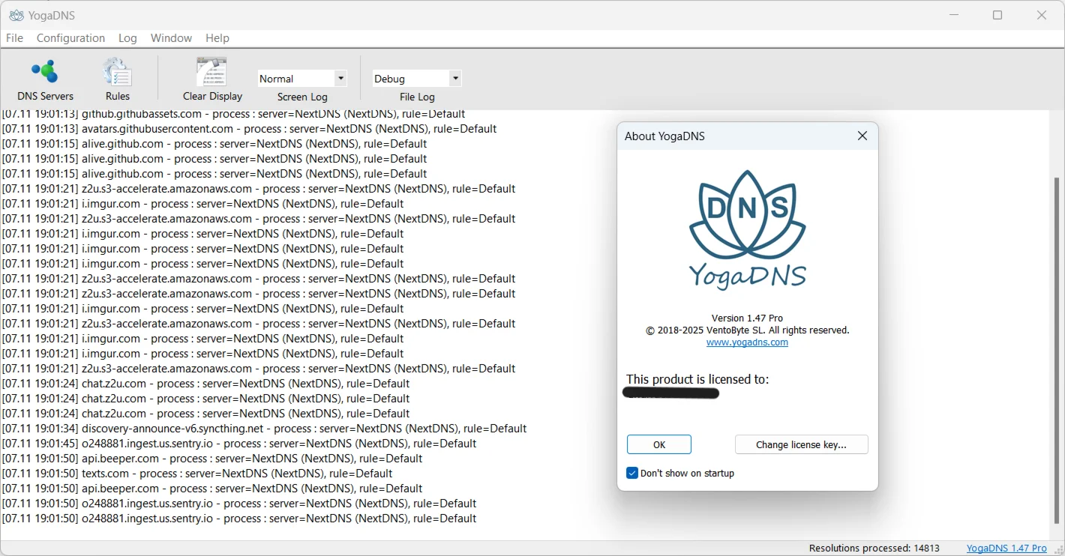
Task: Click OK in About dialog
Action: [x=659, y=444]
